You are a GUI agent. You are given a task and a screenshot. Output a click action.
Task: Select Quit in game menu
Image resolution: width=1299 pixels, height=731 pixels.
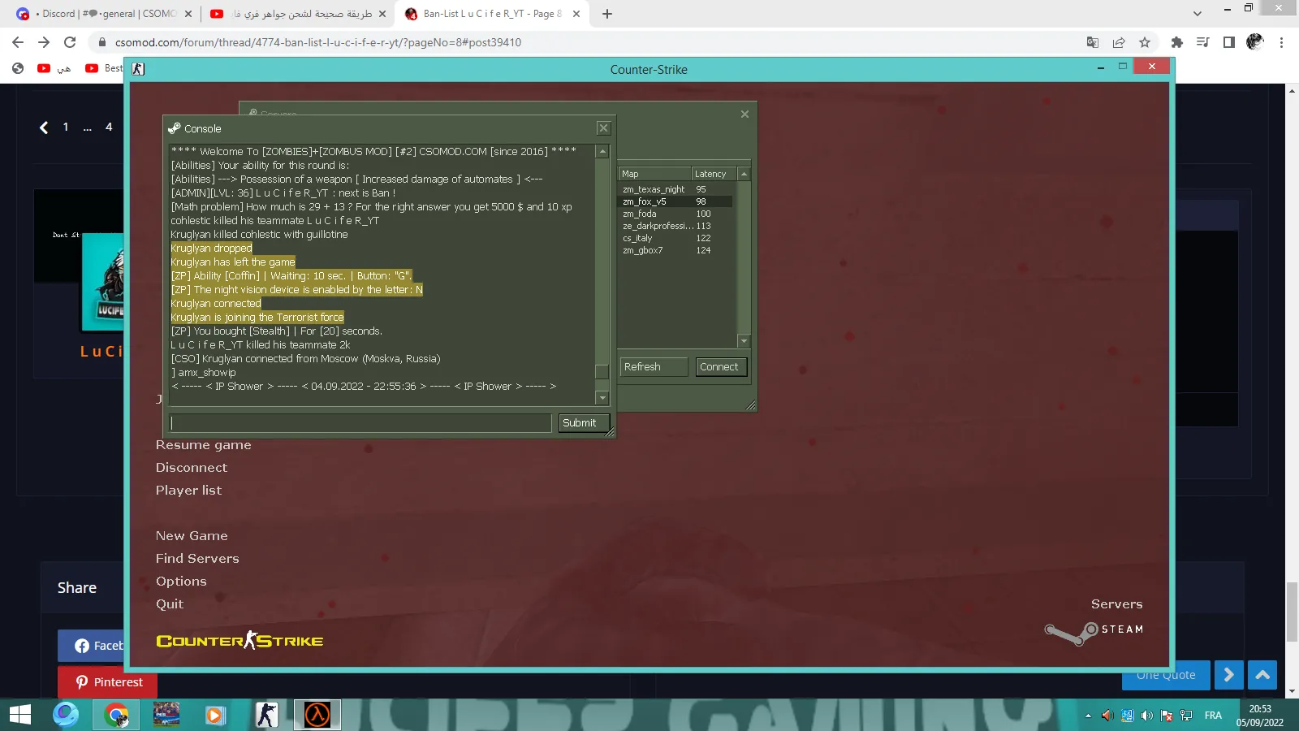click(x=170, y=604)
